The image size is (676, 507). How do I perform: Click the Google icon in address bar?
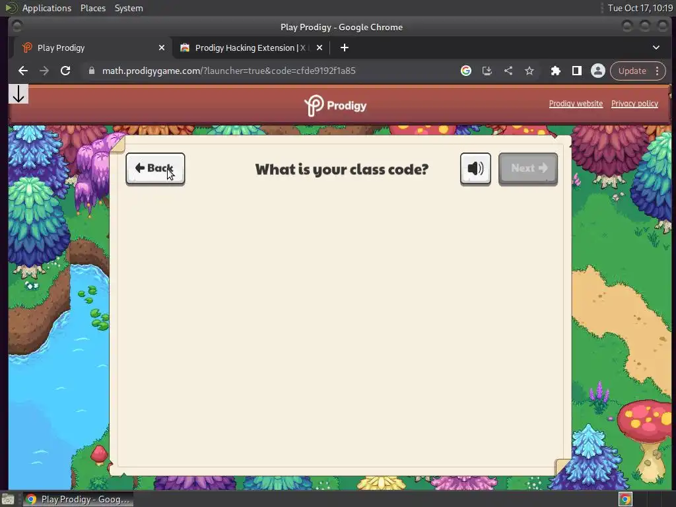pos(465,71)
